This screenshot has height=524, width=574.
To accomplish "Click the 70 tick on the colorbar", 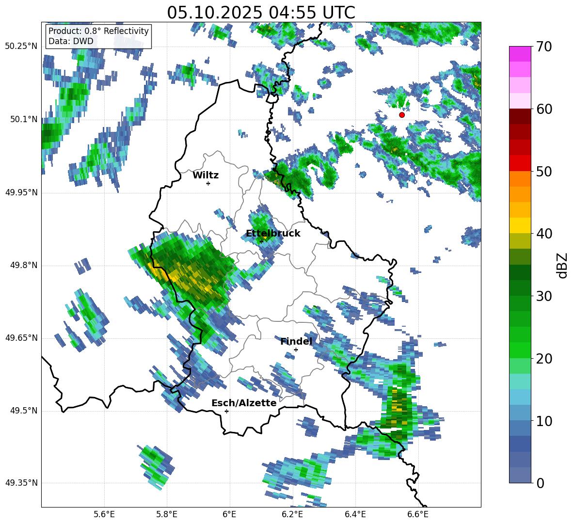I will point(544,47).
